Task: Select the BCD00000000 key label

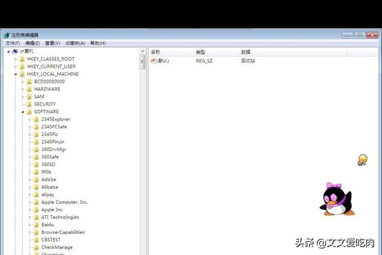Action: click(x=50, y=82)
